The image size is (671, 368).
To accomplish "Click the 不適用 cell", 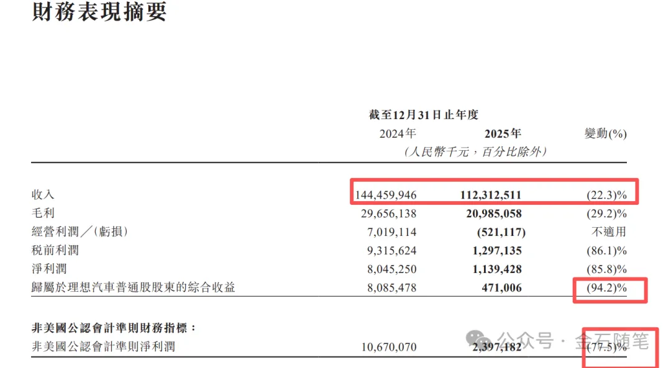I will click(x=609, y=231).
